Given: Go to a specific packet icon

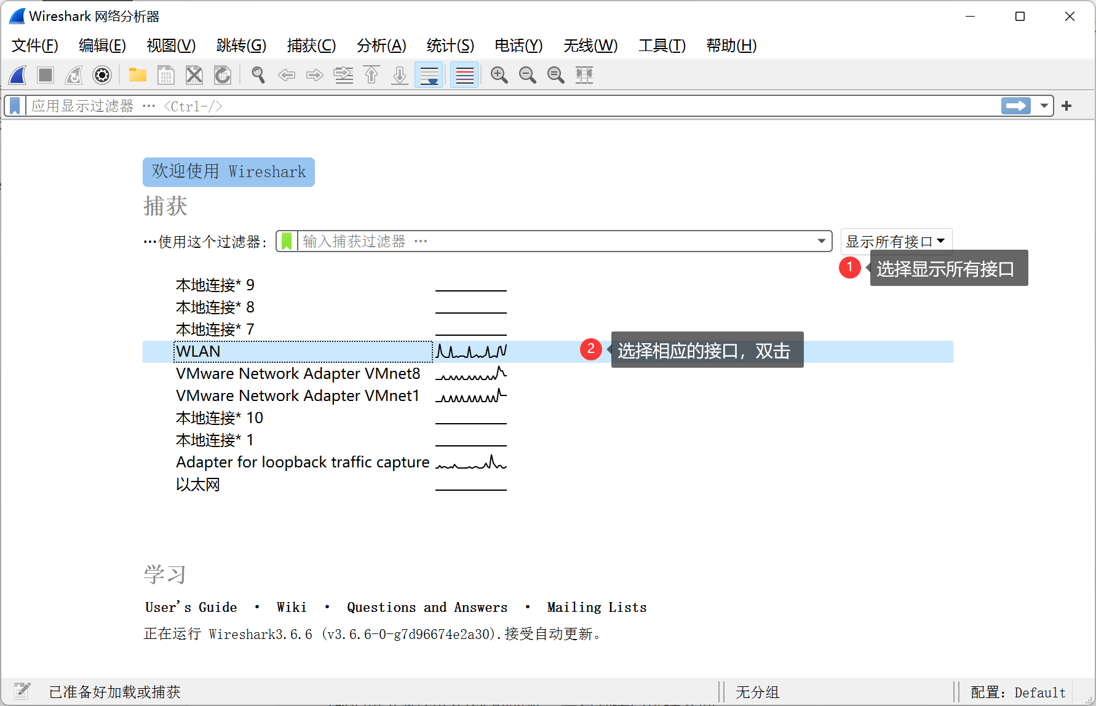Looking at the screenshot, I should 343,75.
